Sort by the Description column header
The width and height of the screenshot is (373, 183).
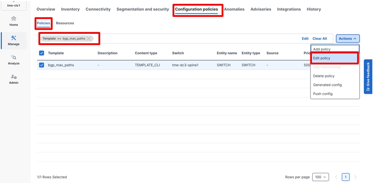coord(108,53)
